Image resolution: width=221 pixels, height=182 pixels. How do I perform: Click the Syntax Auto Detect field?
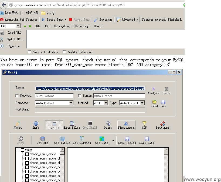click(119, 96)
